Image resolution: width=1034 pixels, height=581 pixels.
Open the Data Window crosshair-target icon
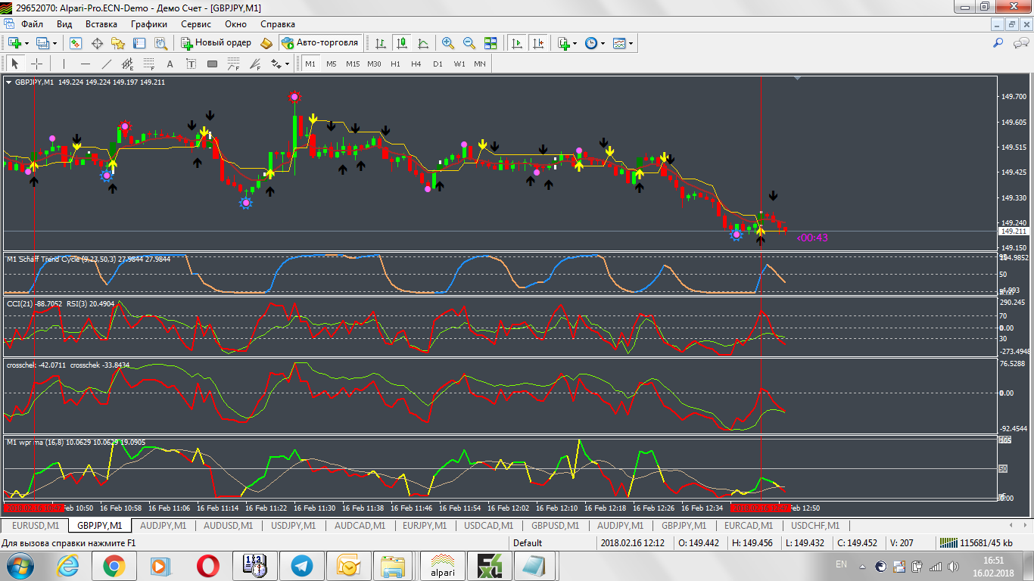(97, 43)
